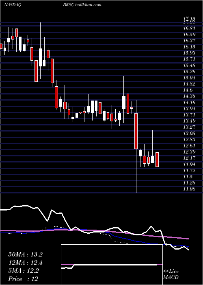Click the 15.26 price axis label

click(189, 72)
